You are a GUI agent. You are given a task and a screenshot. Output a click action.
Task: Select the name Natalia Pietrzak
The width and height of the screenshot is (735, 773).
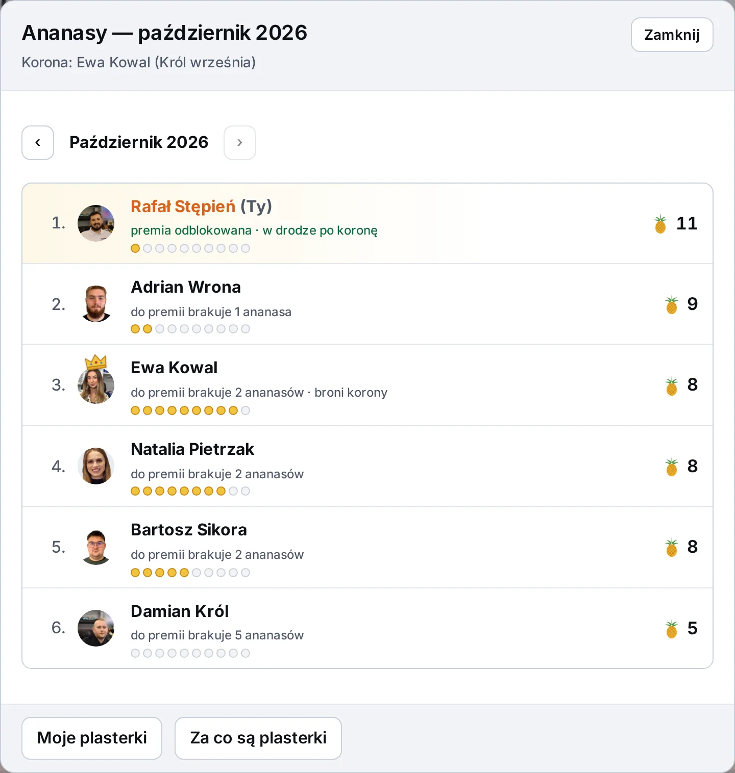[x=192, y=449]
